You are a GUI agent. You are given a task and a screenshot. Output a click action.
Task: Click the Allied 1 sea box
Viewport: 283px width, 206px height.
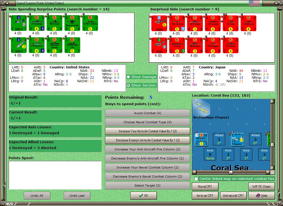pos(219,139)
